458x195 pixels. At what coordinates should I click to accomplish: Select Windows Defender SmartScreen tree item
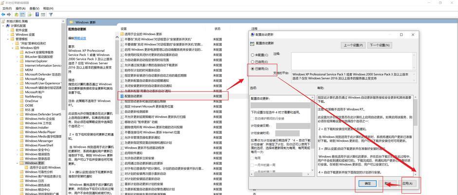point(43,114)
